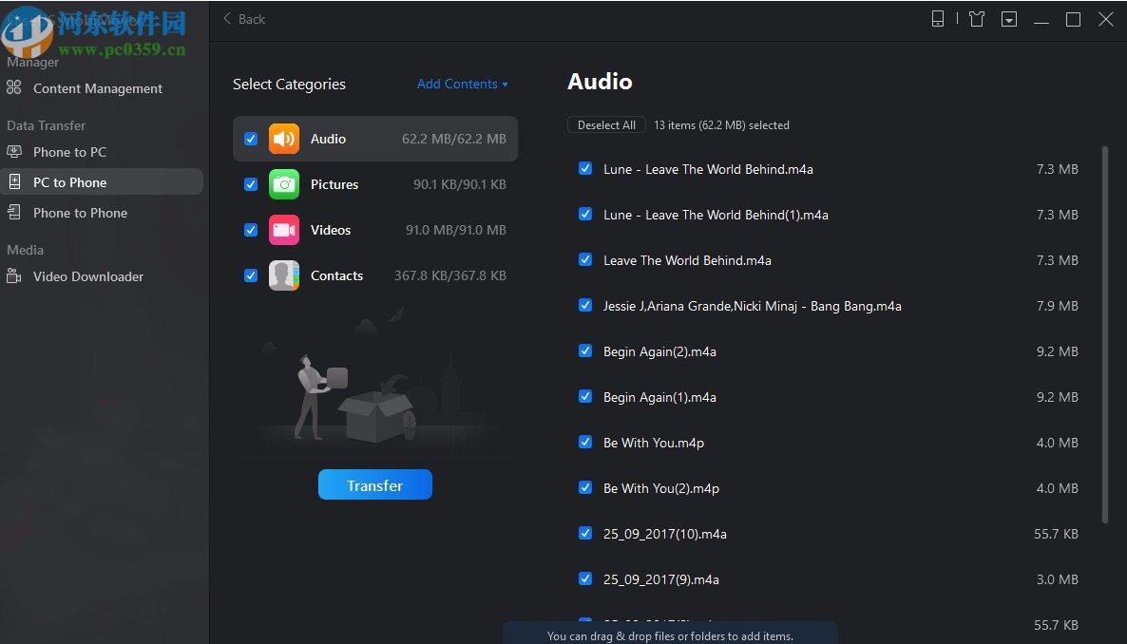This screenshot has height=644, width=1127.
Task: Open the Audio category icon
Action: point(284,138)
